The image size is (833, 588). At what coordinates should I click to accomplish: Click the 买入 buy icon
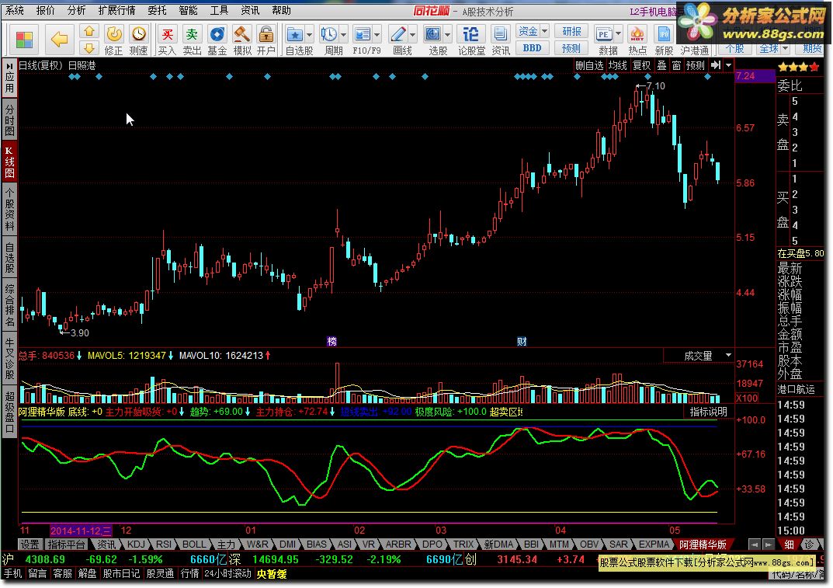167,34
